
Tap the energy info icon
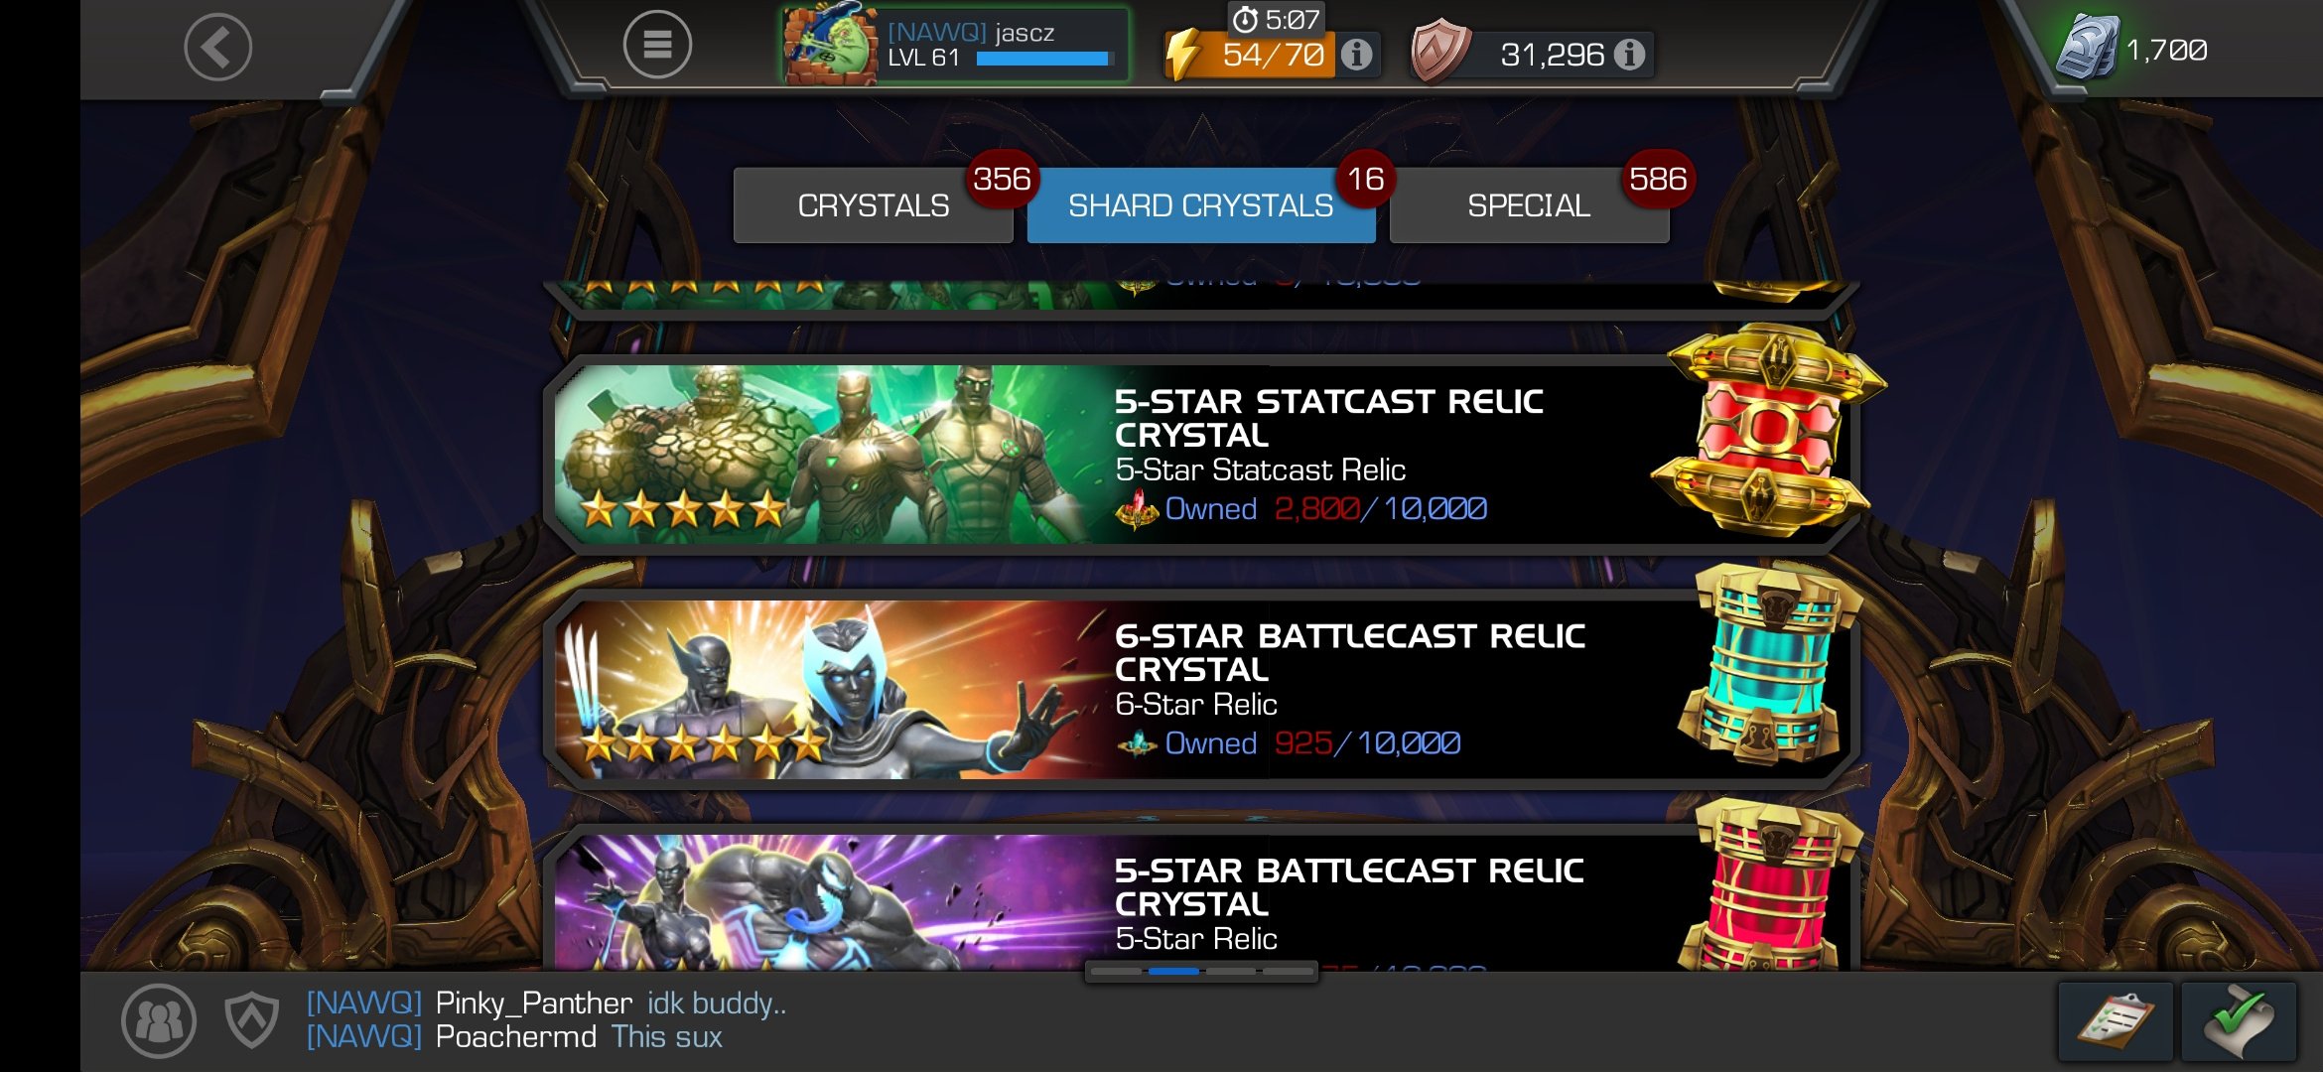(x=1356, y=54)
